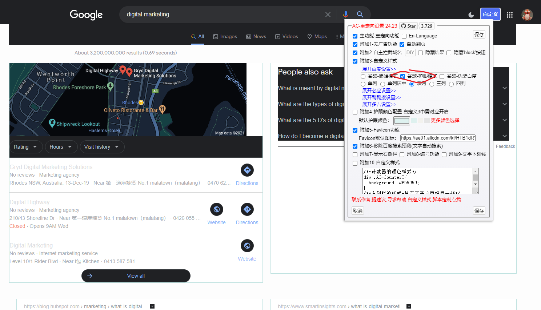Switch to the Images tab

tap(225, 36)
